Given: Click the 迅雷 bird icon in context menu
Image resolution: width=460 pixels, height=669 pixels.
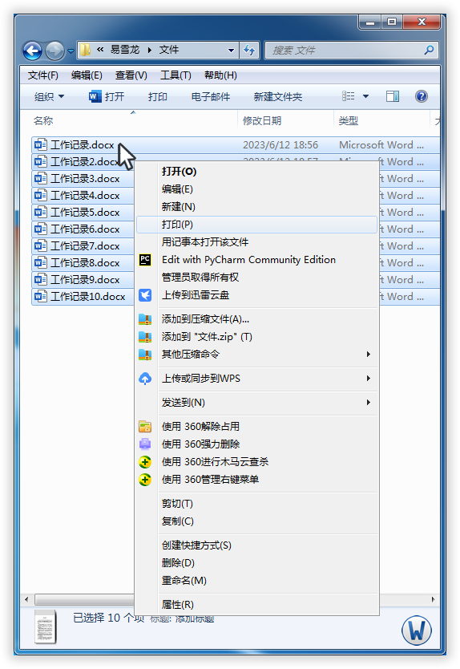Looking at the screenshot, I should click(x=145, y=295).
